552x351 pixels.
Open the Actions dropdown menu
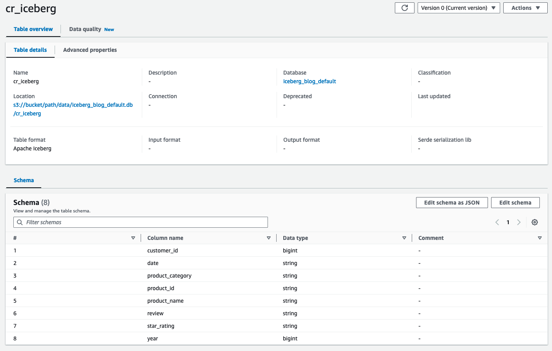[525, 8]
